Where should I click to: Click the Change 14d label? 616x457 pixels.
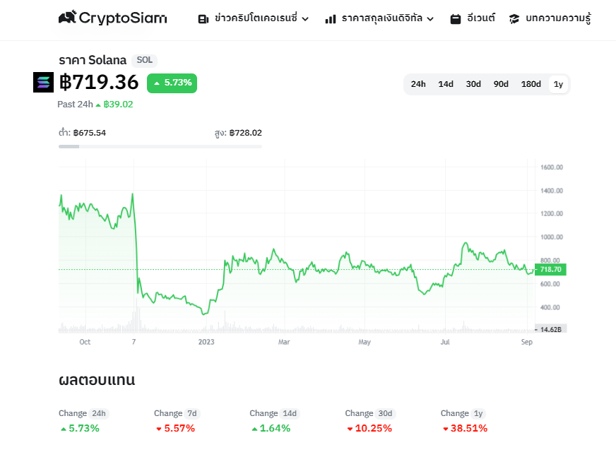click(275, 413)
